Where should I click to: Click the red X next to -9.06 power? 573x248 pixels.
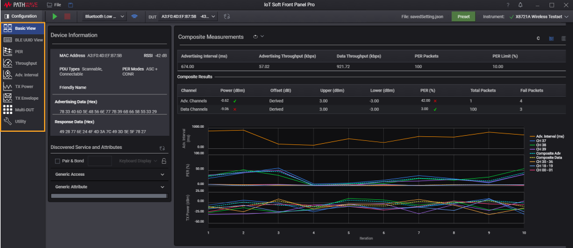[234, 109]
